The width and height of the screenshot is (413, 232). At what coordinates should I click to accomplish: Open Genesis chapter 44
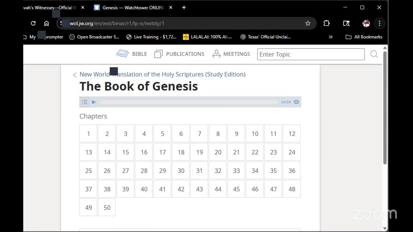coord(218,189)
